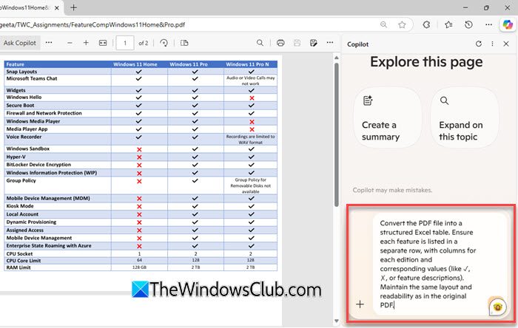Choose Expand on this topic suggestion
This screenshot has width=518, height=328.
(465, 118)
